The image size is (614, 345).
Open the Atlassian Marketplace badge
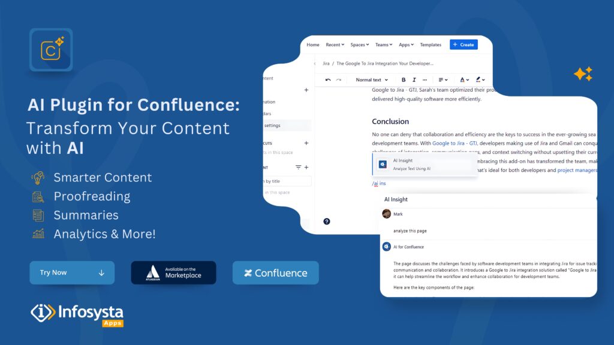[x=173, y=273]
